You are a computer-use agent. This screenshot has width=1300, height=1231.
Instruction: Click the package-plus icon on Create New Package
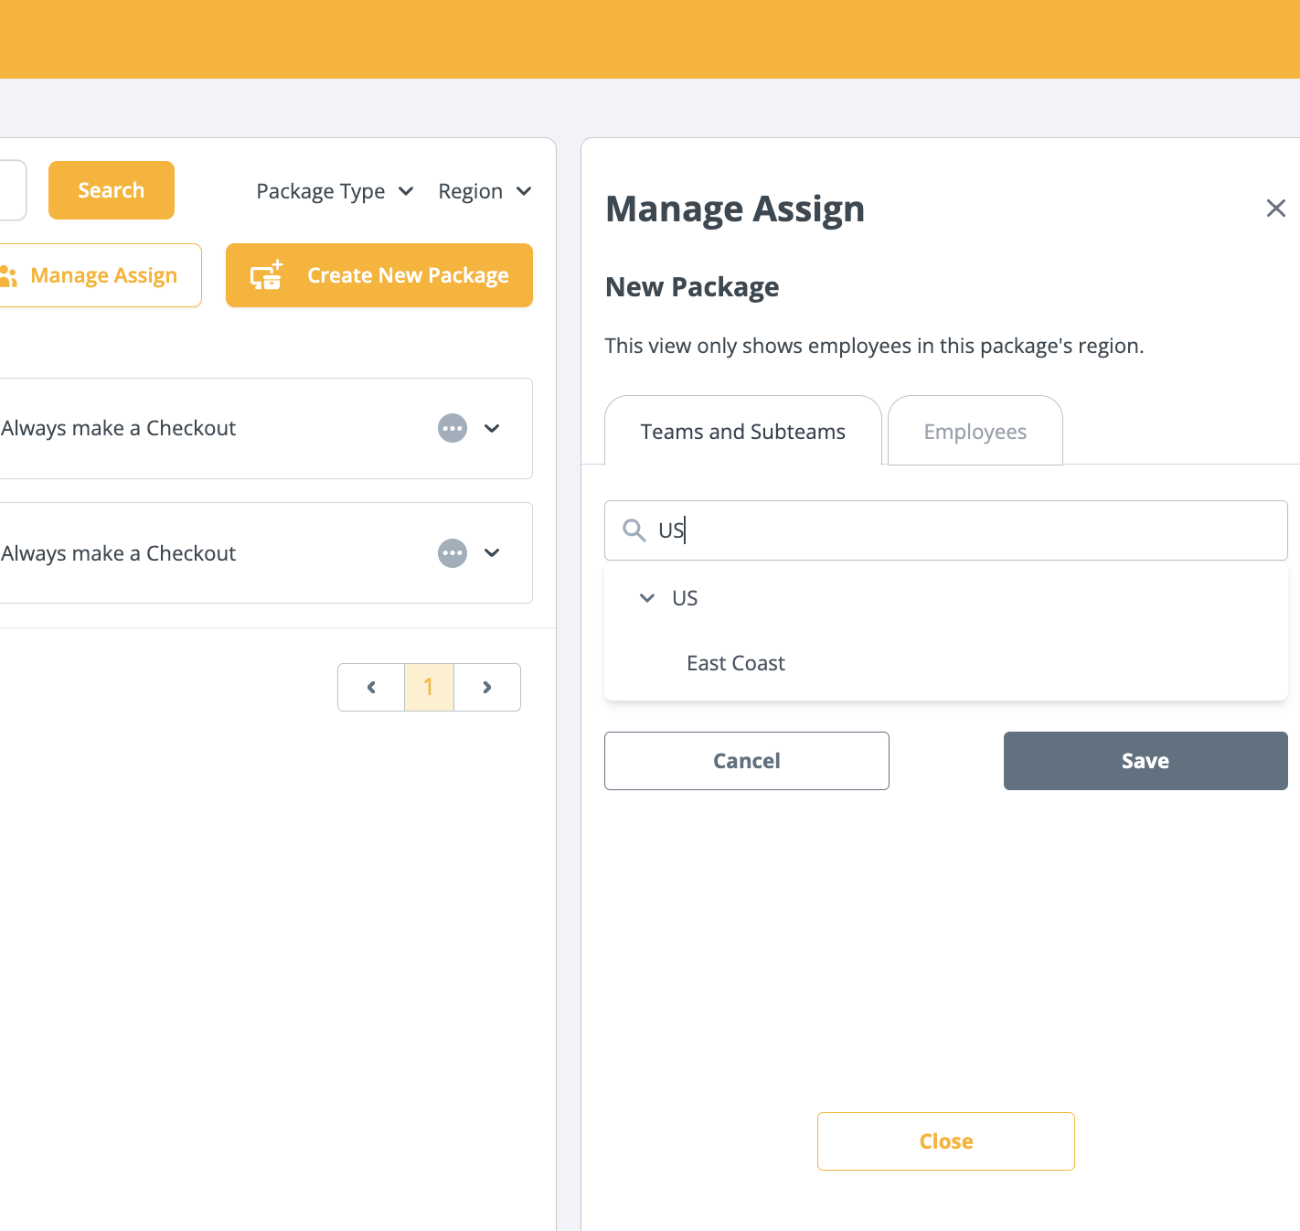pos(264,275)
